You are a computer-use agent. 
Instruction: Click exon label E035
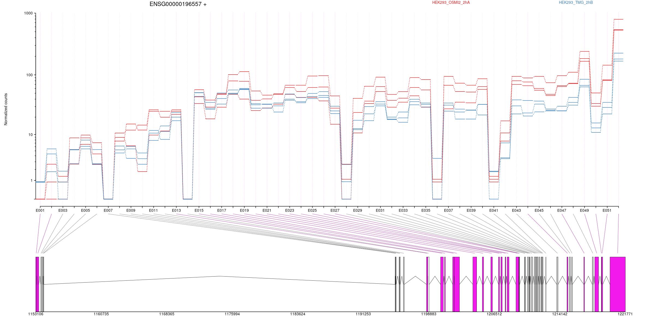pos(426,210)
